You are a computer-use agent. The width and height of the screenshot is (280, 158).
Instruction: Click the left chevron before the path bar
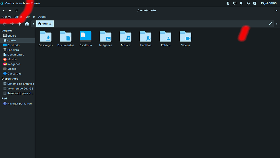pos(33,24)
